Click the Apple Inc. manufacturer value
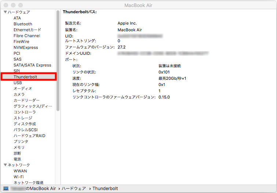The height and width of the screenshot is (193, 277). point(127,23)
